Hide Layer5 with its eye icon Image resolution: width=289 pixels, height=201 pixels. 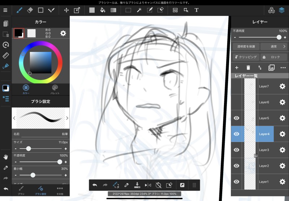pos(237,118)
